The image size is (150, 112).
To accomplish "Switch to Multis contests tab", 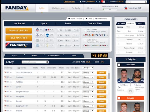I will (x=34, y=56).
